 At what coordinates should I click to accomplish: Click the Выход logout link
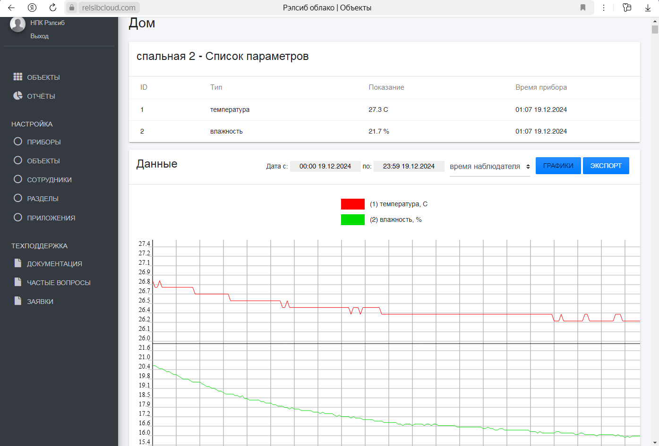click(x=40, y=36)
